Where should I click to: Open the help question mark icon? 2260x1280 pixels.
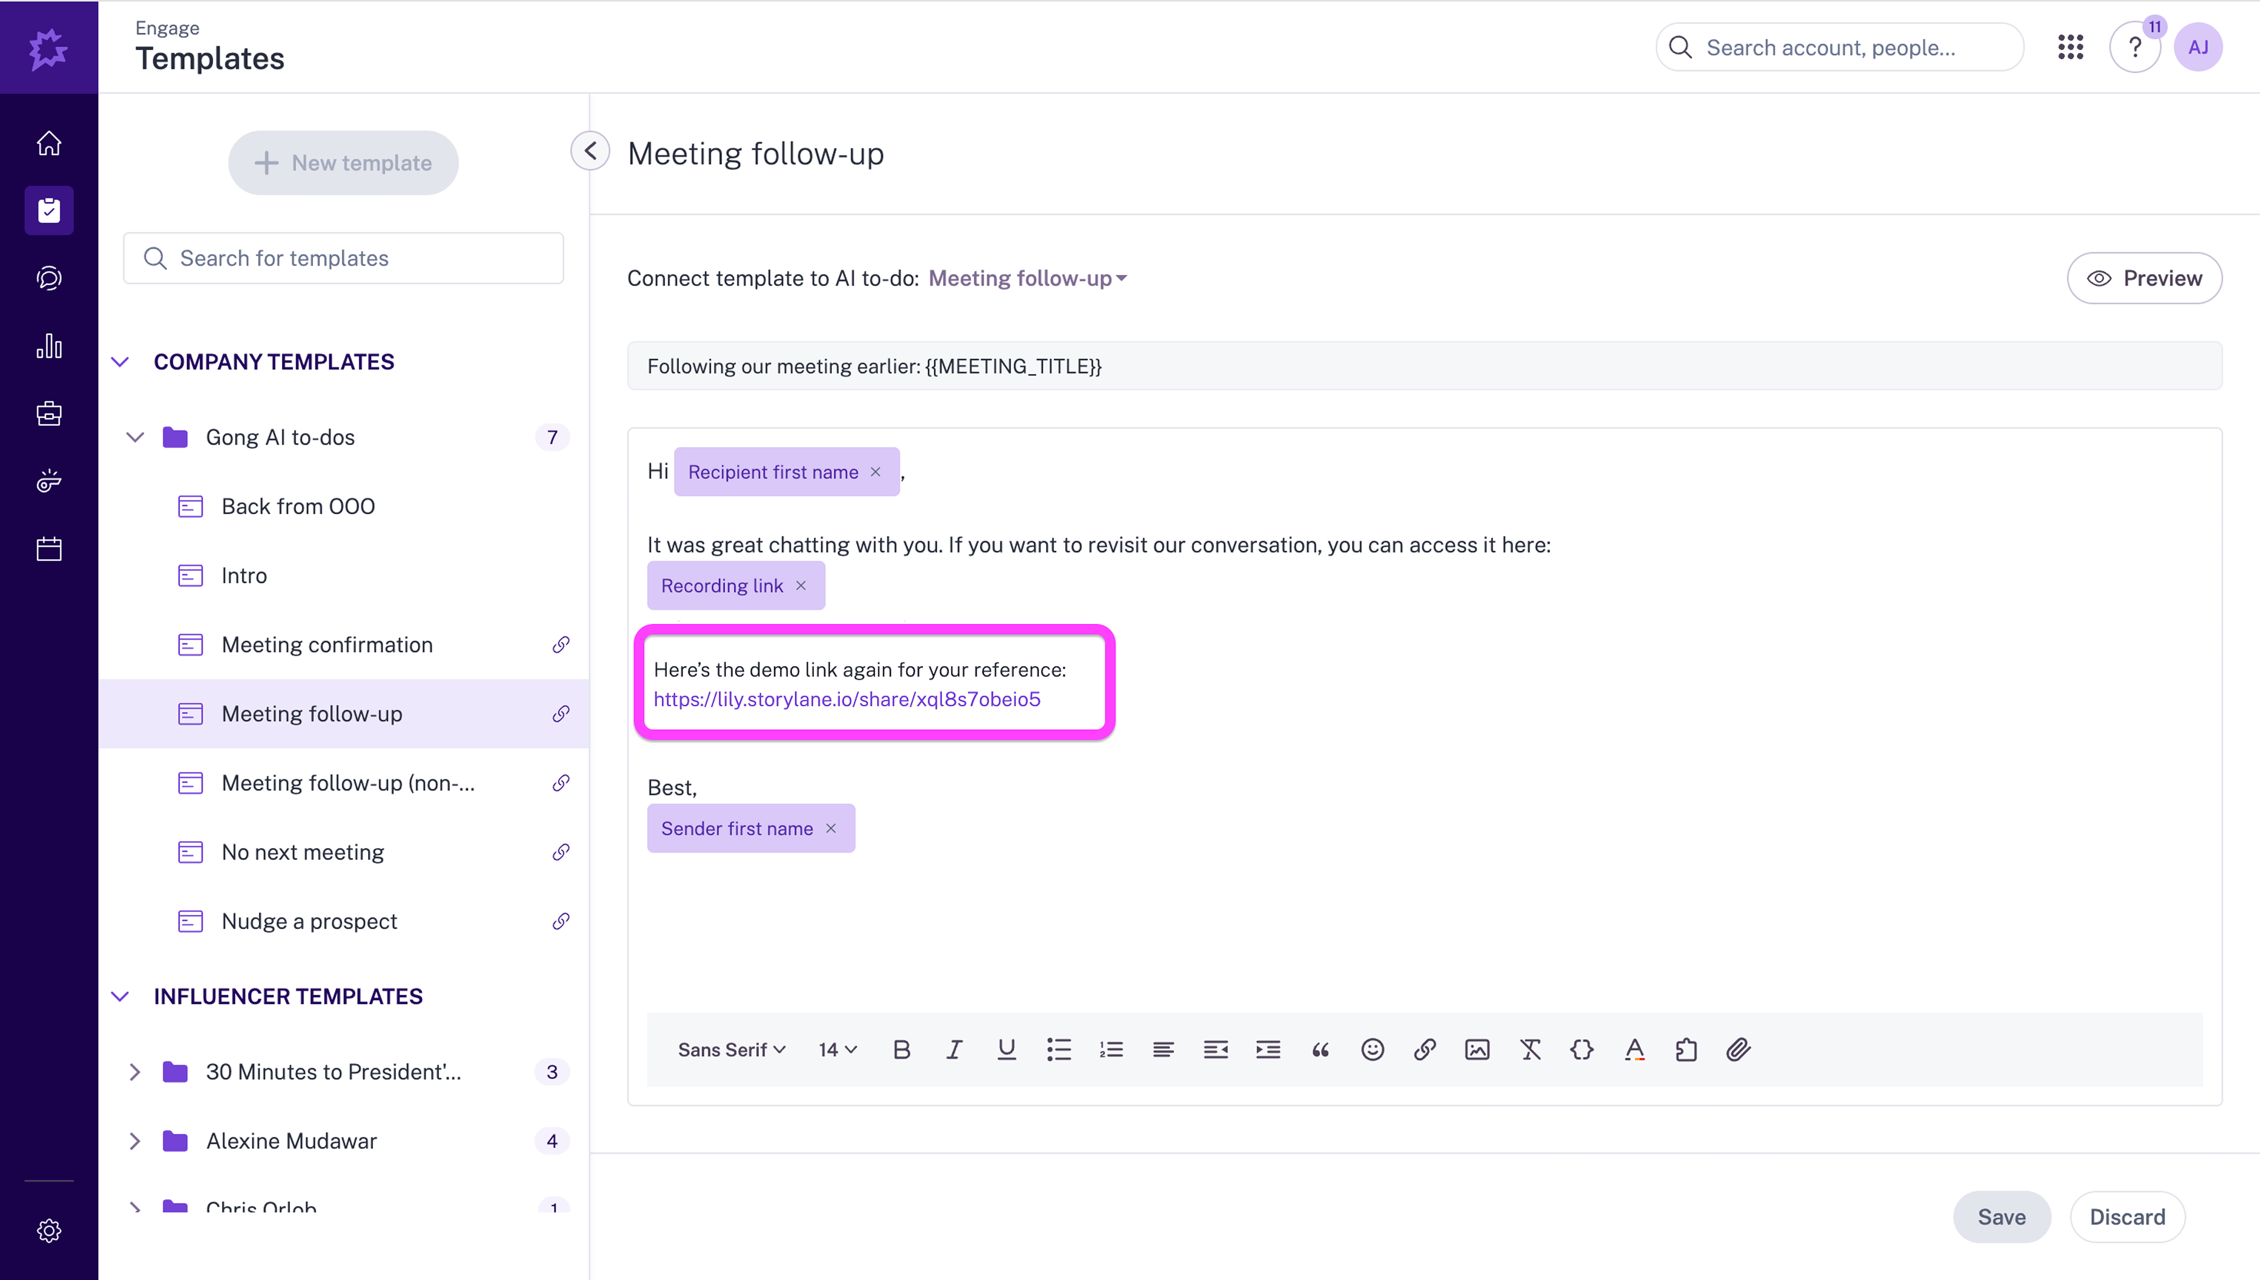coord(2135,48)
